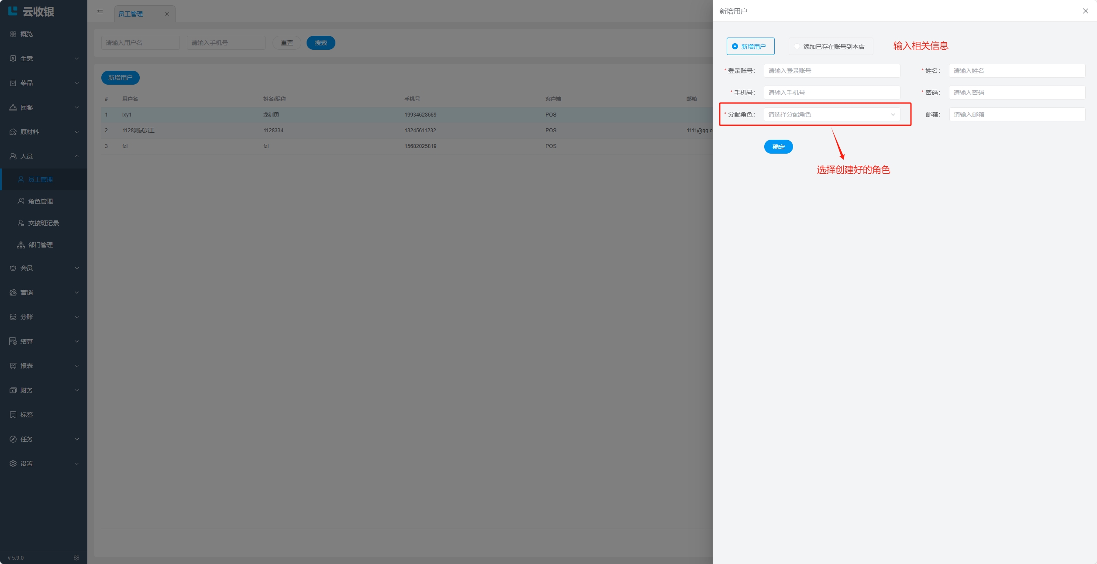The width and height of the screenshot is (1097, 564).
Task: Click the 营销 marketing icon
Action: pyautogui.click(x=13, y=292)
